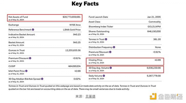186x103 pixels.
Task: Click the Net Assets of Fund label
Action: (x=18, y=17)
